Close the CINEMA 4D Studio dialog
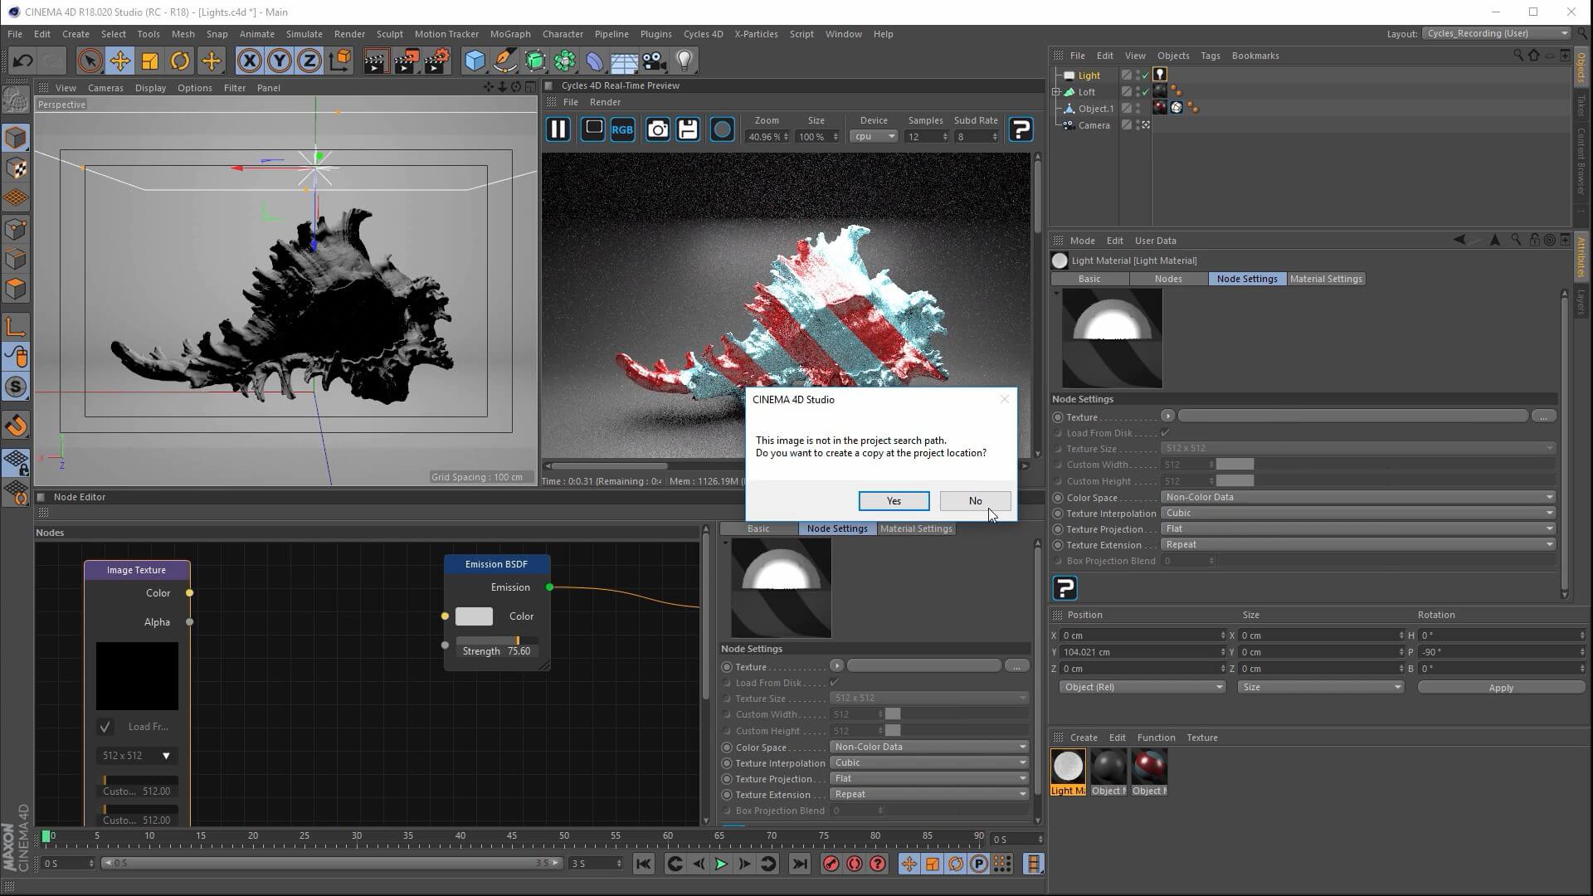The height and width of the screenshot is (896, 1593). coord(1005,399)
